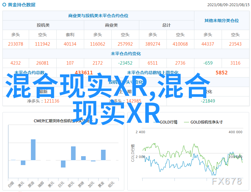Select the total short value 410068

tap(180, 44)
